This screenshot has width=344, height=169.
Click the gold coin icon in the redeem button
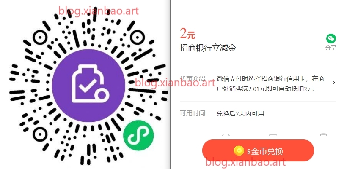239,151
